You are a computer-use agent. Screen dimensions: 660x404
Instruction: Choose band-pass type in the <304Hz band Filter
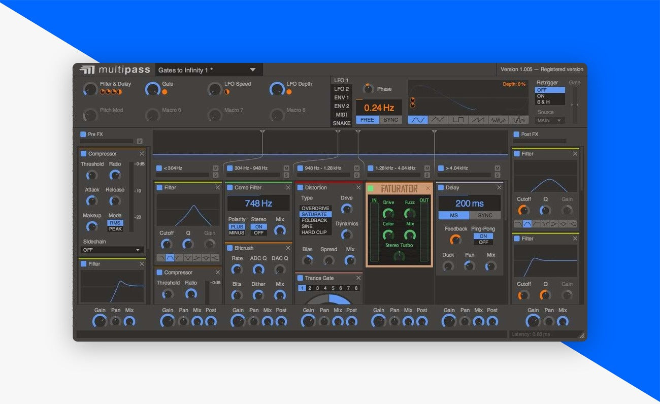click(171, 258)
